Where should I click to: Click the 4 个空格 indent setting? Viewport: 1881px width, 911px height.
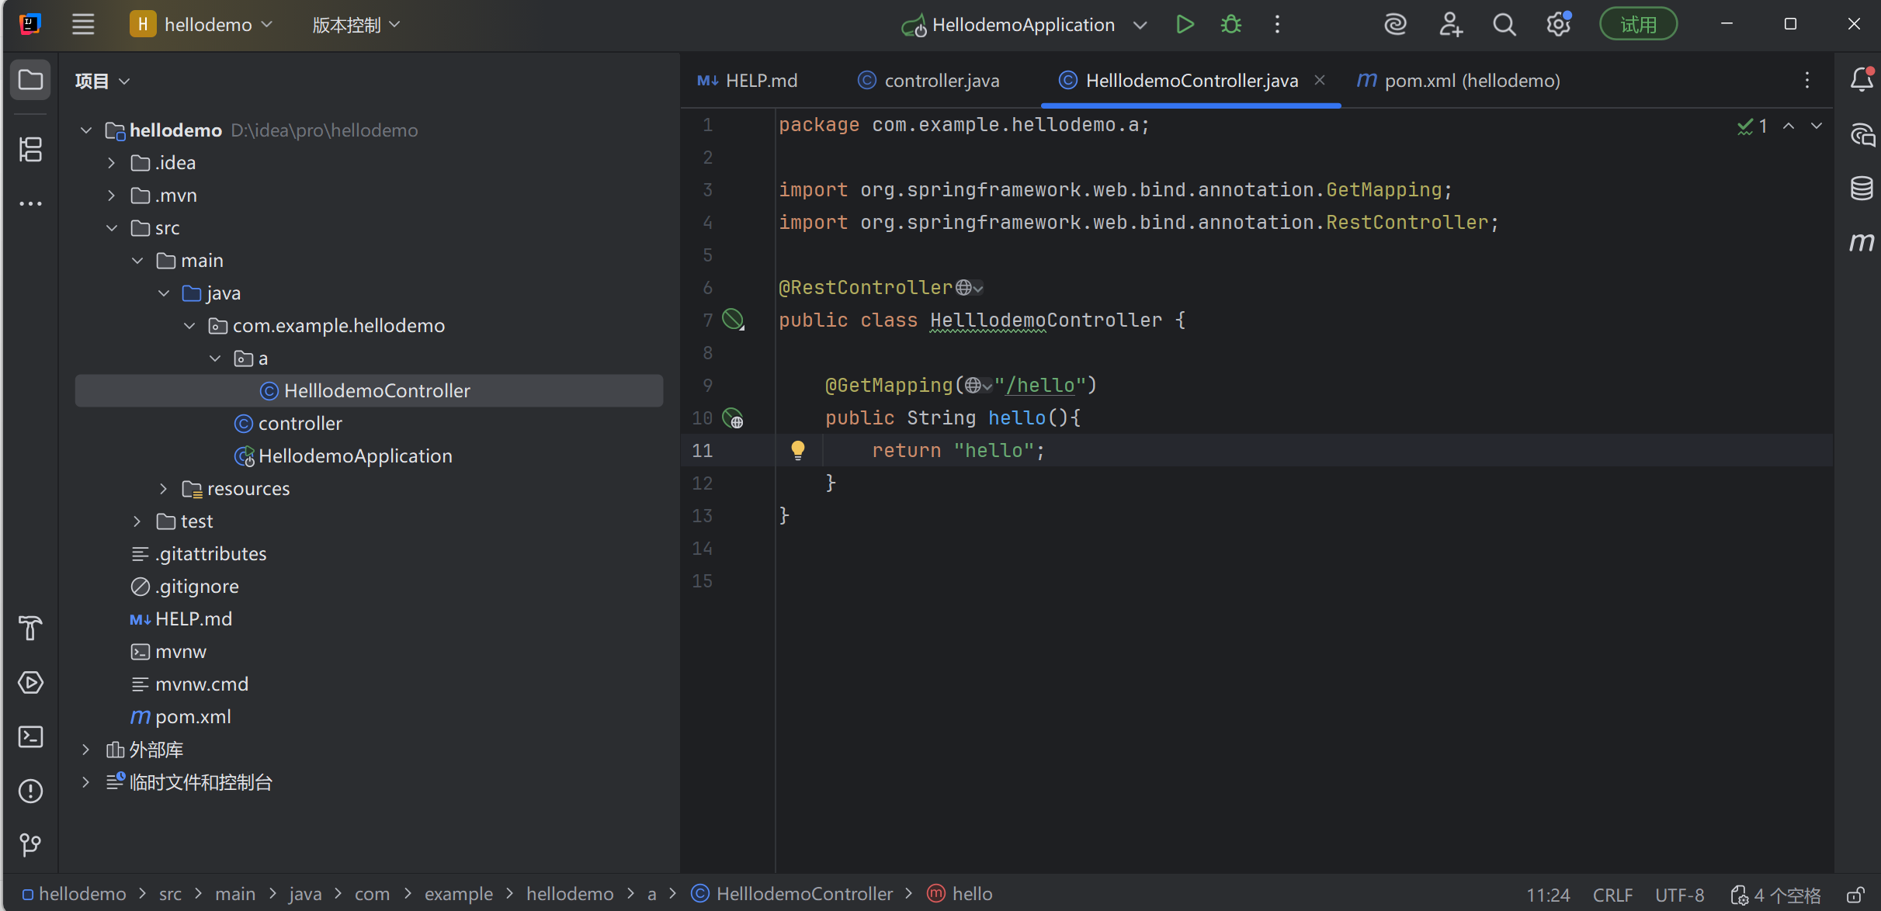coord(1777,895)
